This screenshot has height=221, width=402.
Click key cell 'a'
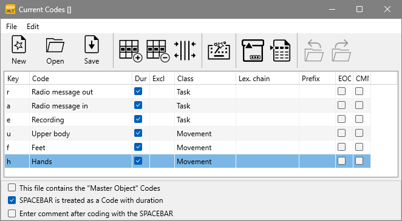17,105
